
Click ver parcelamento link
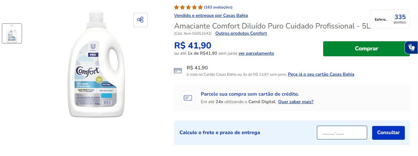[x=256, y=53]
